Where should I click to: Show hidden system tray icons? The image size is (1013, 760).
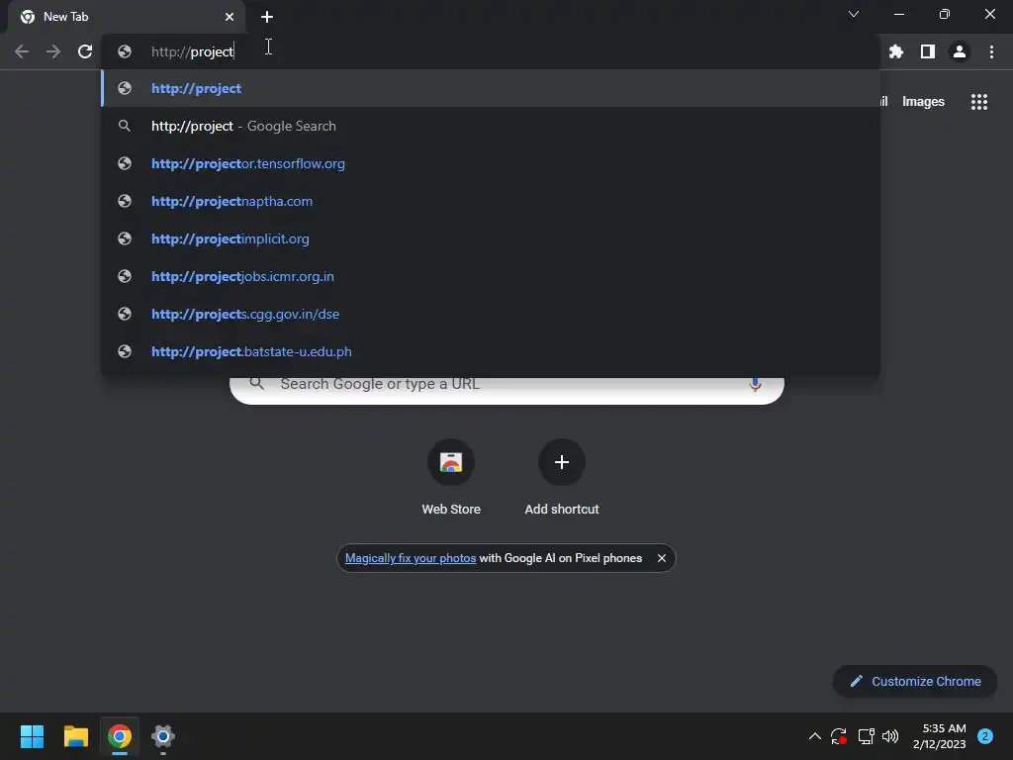coord(815,736)
